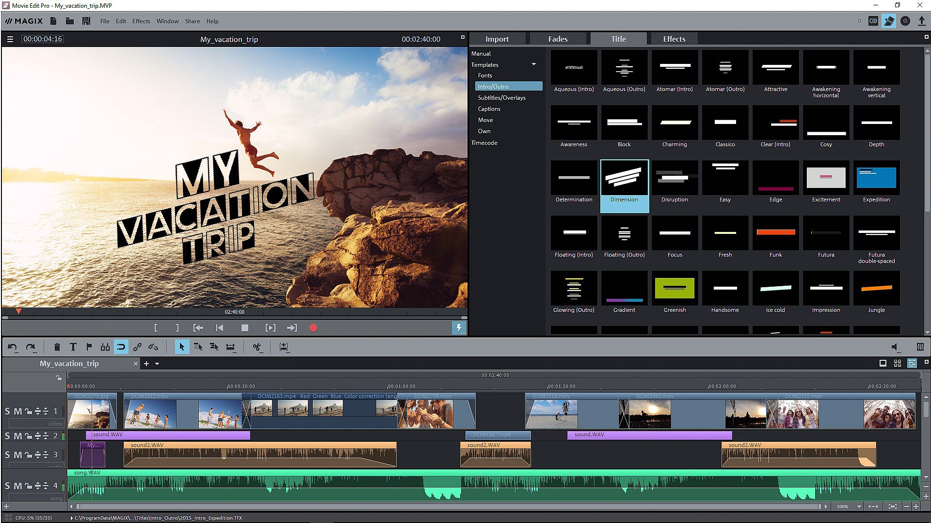
Task: Click the red record button
Action: coord(313,328)
